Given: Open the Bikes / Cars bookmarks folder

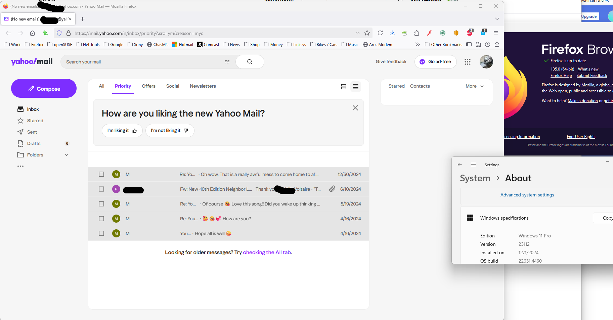Looking at the screenshot, I should pos(324,44).
